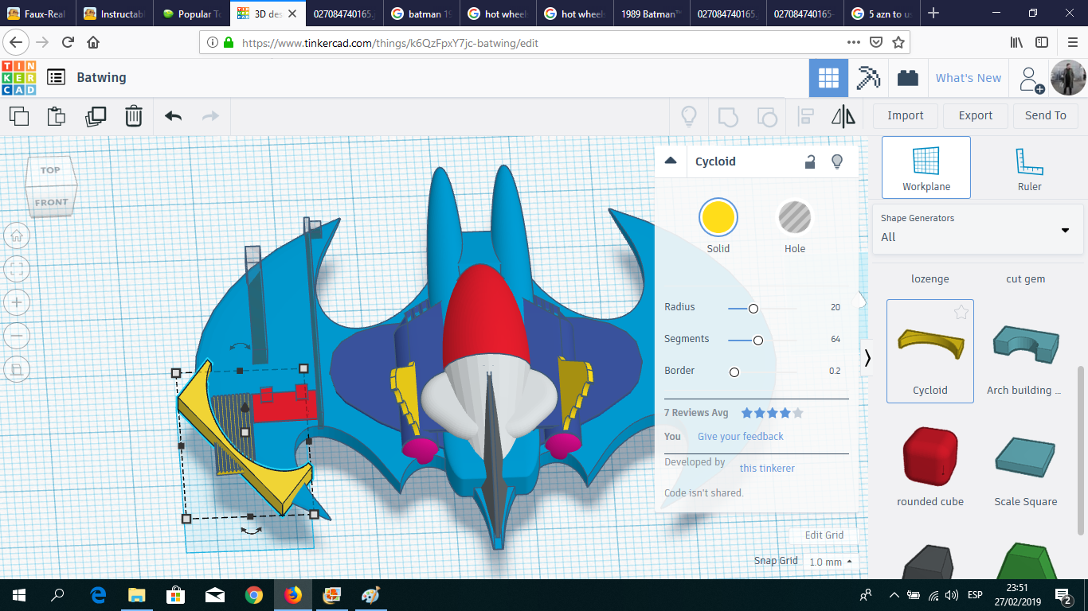
Task: Toggle the lock on the Cycloid shape
Action: pyautogui.click(x=809, y=162)
